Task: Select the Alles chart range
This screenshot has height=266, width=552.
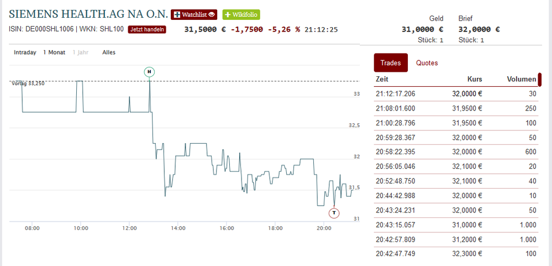Action: (109, 53)
